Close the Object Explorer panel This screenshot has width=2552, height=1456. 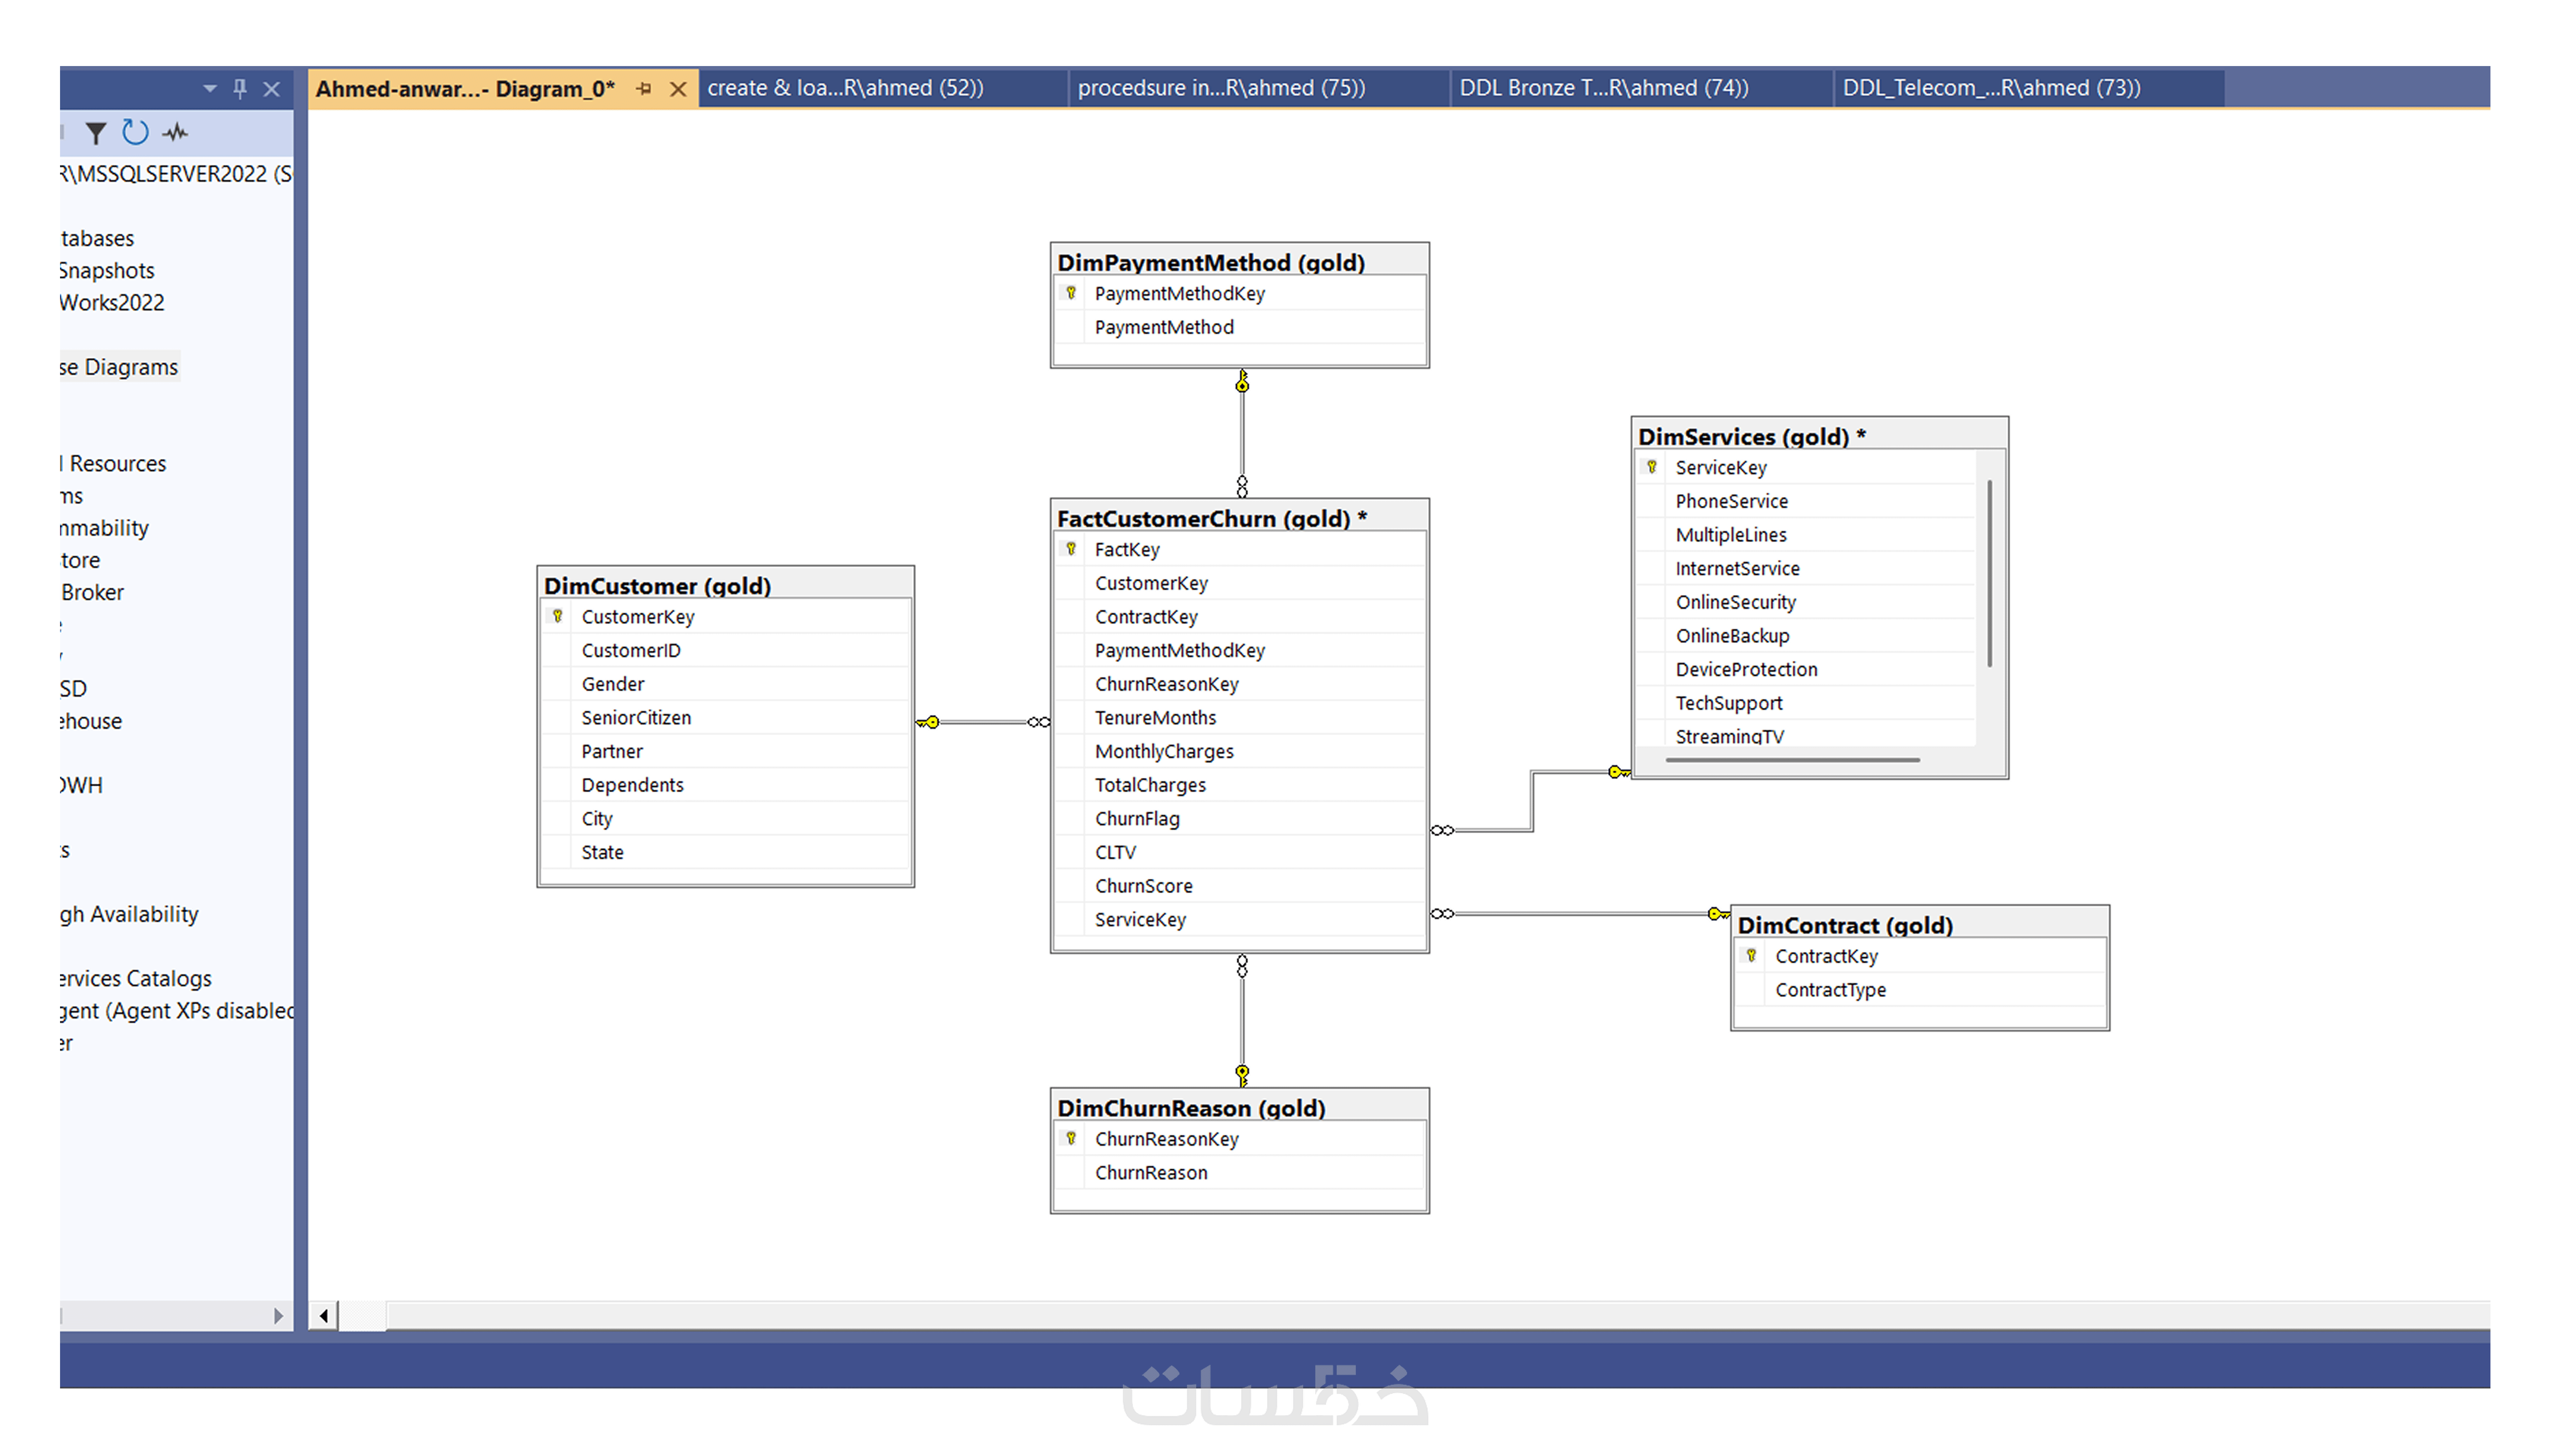point(271,88)
